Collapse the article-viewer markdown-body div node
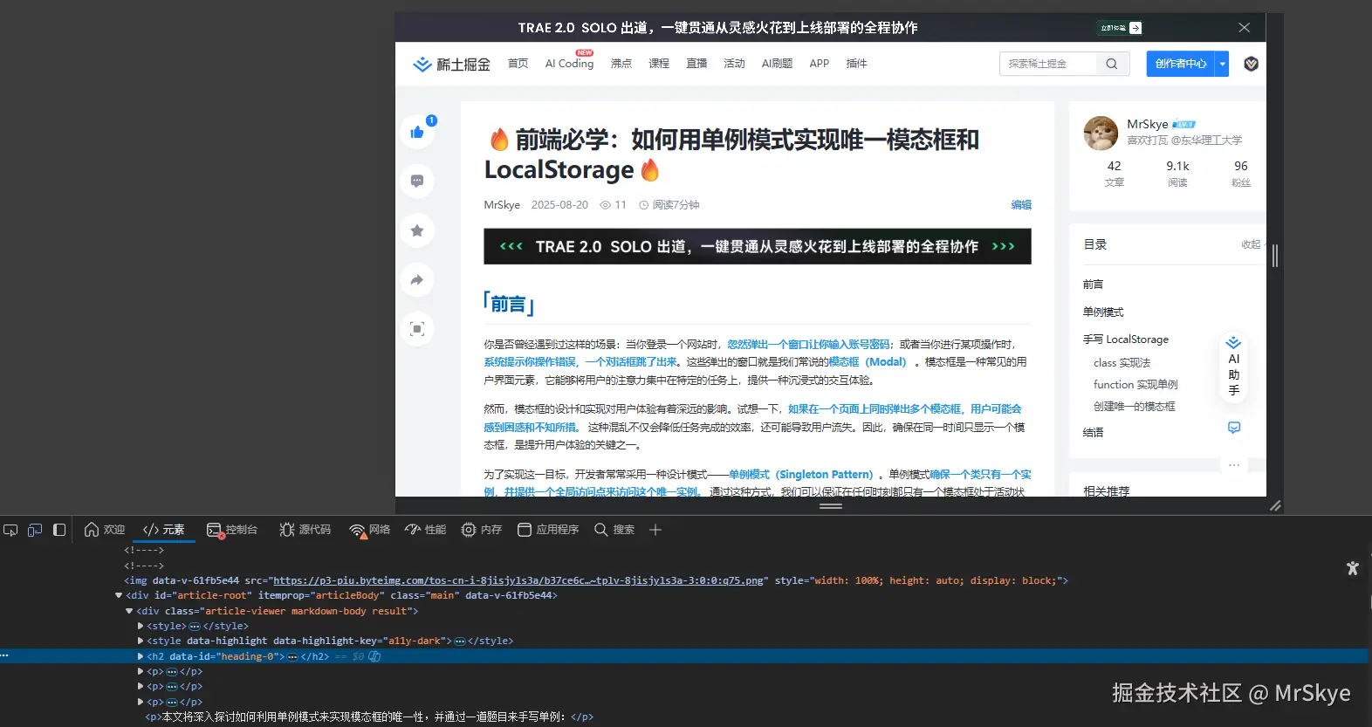Viewport: 1372px width, 727px height. [129, 611]
